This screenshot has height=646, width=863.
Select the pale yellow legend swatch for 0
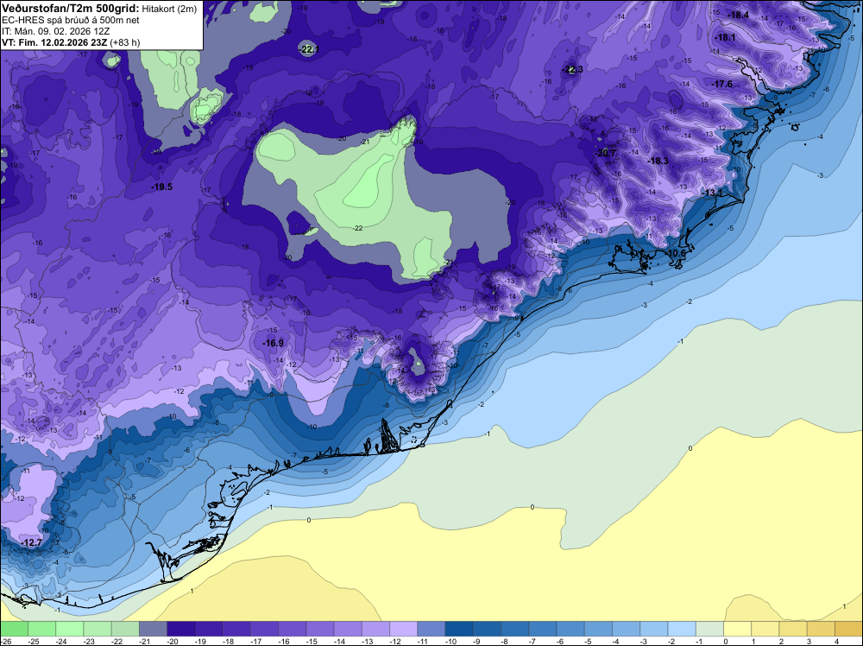click(x=738, y=629)
